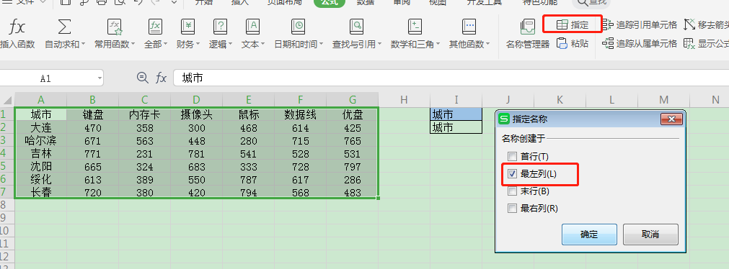Open the 常用函数 common functions icon

pos(115,27)
